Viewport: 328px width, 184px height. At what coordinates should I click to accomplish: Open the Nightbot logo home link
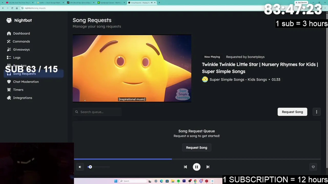[19, 20]
